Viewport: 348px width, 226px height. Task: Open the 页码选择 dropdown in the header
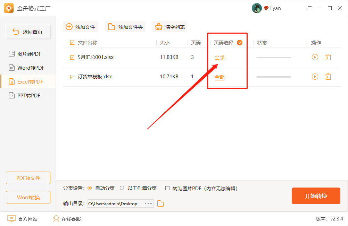point(240,42)
